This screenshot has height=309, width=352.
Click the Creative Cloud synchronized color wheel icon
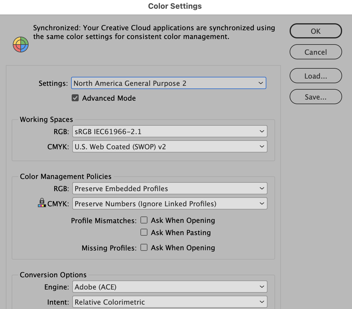(20, 45)
